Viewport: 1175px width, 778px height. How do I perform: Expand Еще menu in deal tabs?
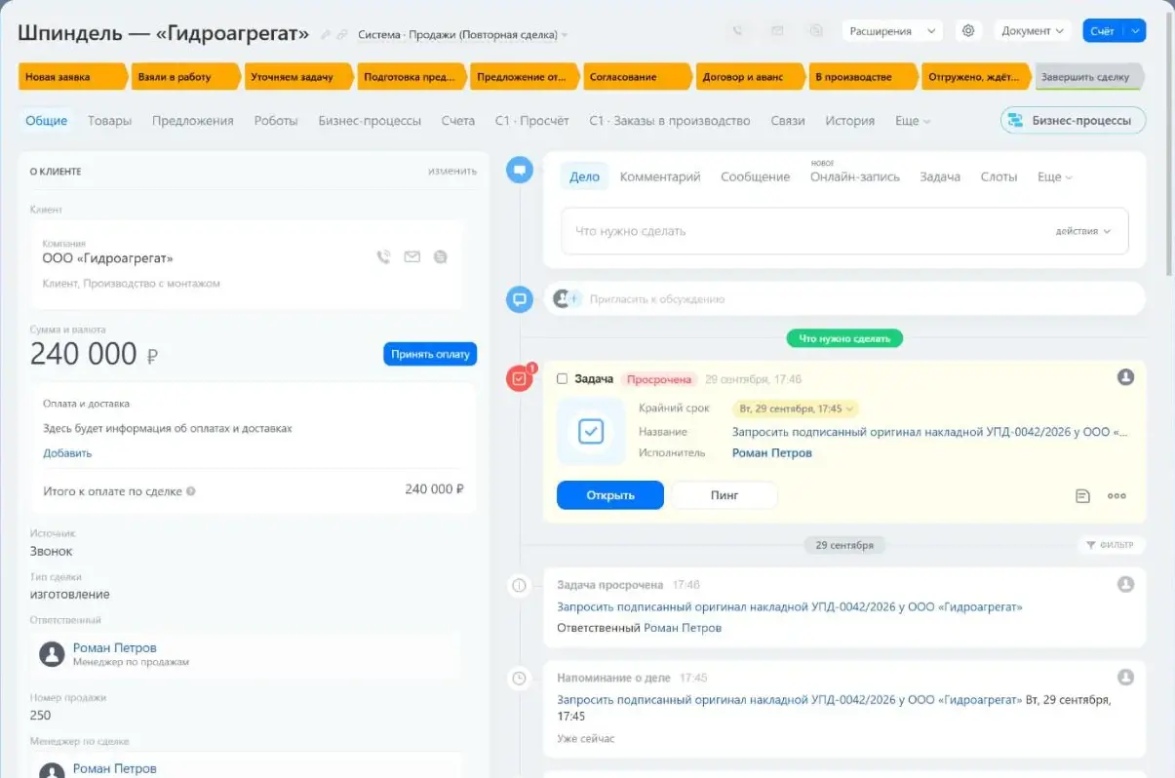(x=913, y=121)
